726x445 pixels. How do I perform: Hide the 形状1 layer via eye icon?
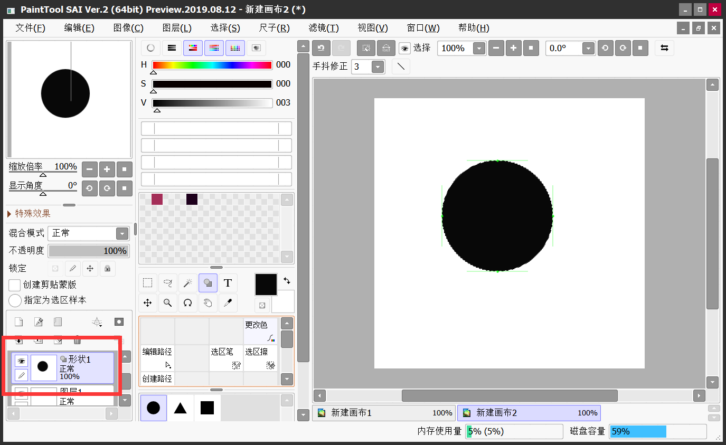(x=21, y=361)
